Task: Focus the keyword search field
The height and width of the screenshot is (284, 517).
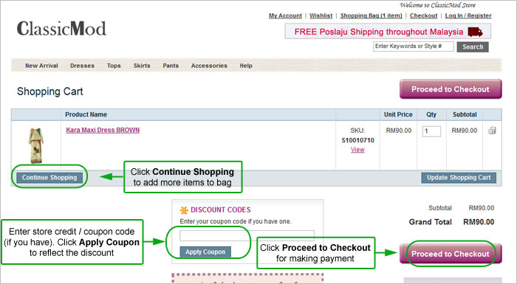Action: point(414,46)
